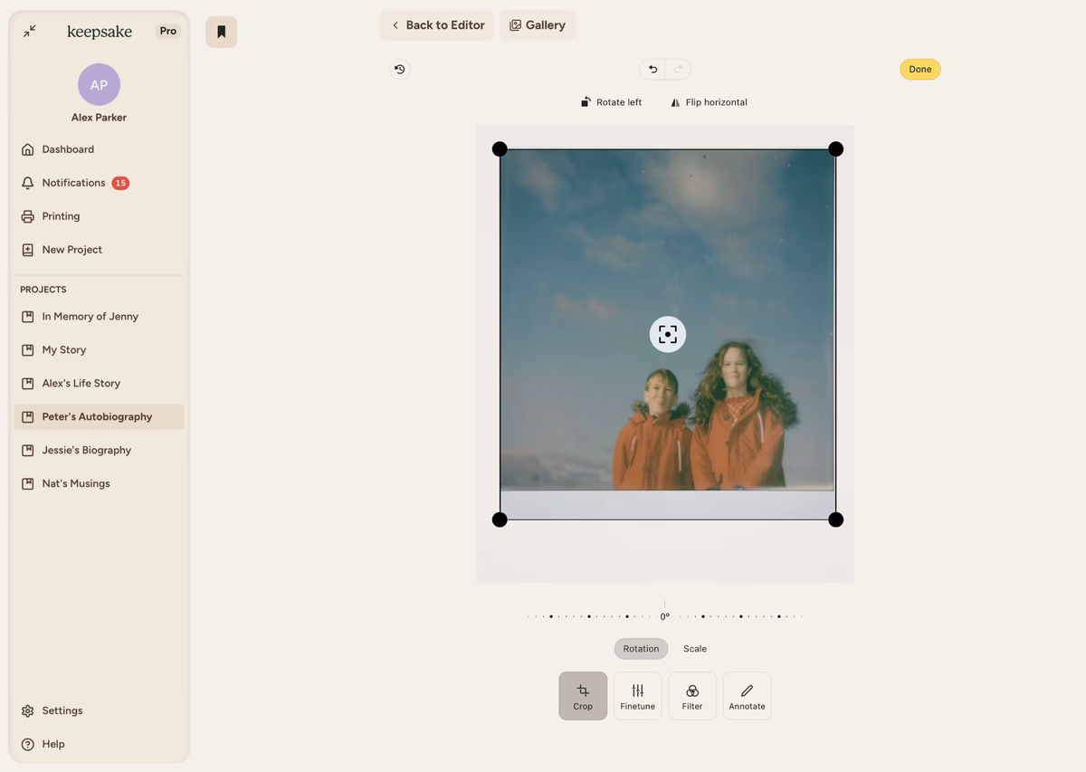Switch to the Scale mode

695,649
